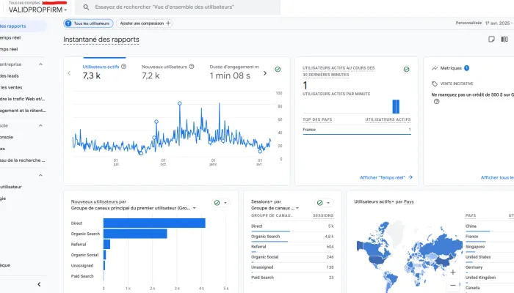Click the Direct bar in channel chart

tap(154, 223)
